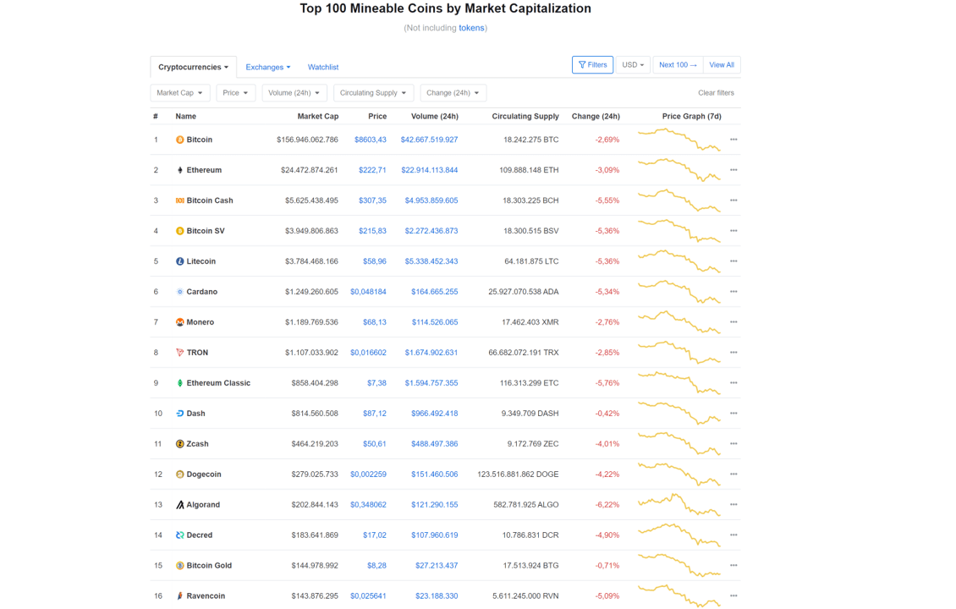
Task: Click the Bitcoin Gold coin icon
Action: (x=180, y=566)
